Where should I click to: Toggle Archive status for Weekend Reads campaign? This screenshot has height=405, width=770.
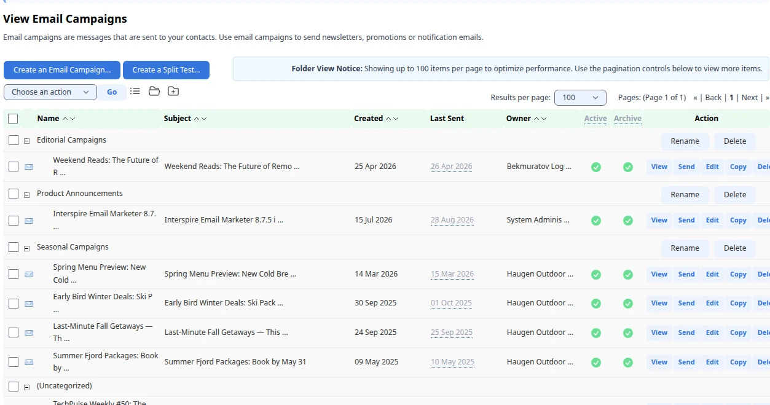tap(627, 167)
